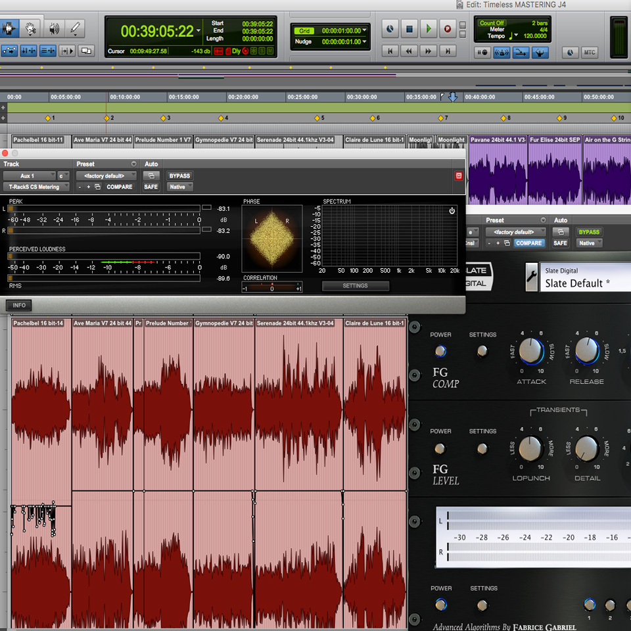This screenshot has width=631, height=631.
Task: Click the Online transport button
Action: [x=390, y=29]
